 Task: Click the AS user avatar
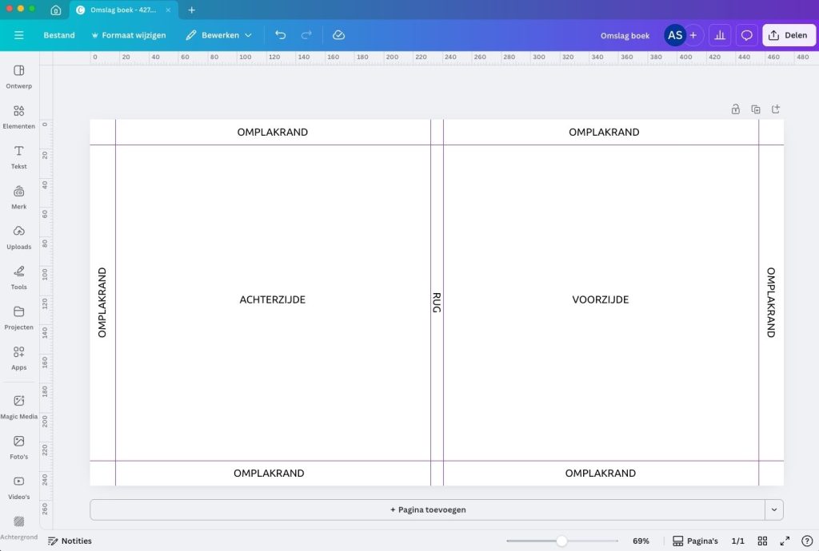[x=675, y=35]
